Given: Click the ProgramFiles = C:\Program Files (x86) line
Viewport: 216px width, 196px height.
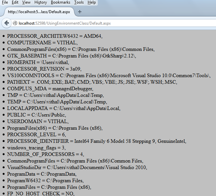Looking at the screenshot, I should point(49,187).
